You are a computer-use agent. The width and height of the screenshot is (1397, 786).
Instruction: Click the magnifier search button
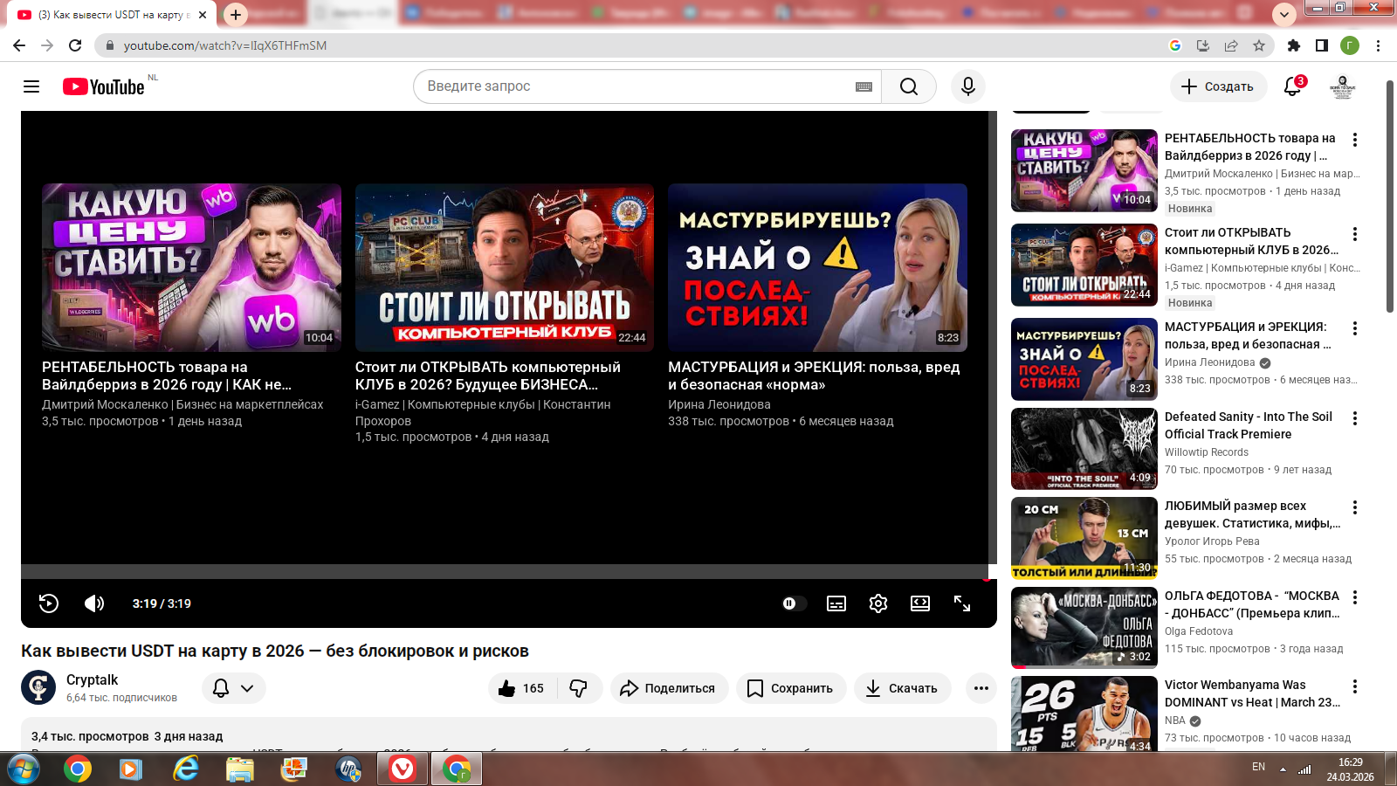point(909,86)
